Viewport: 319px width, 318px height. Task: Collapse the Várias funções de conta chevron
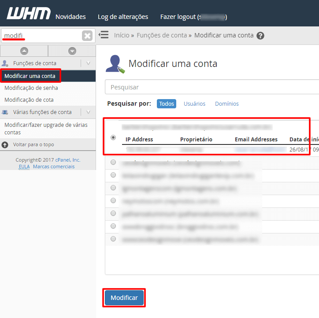tap(88, 112)
